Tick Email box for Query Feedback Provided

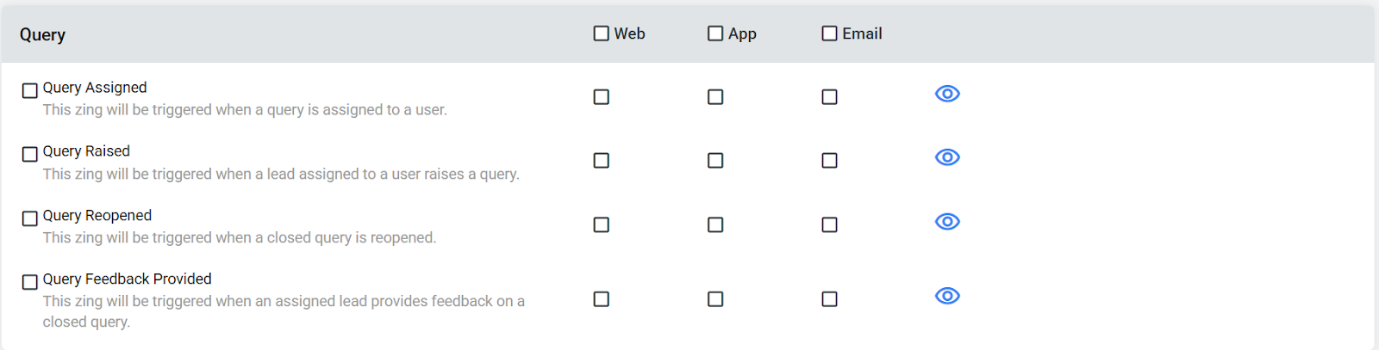click(829, 299)
